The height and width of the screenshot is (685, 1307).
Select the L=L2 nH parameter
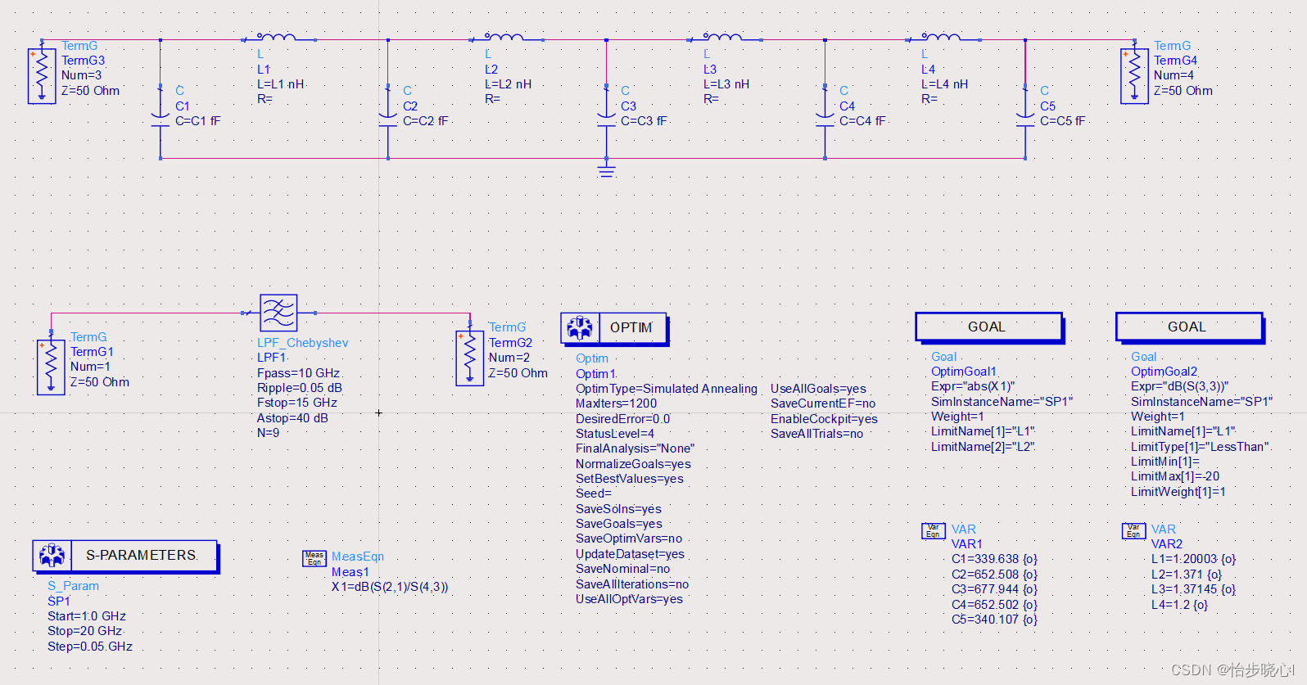[x=509, y=84]
